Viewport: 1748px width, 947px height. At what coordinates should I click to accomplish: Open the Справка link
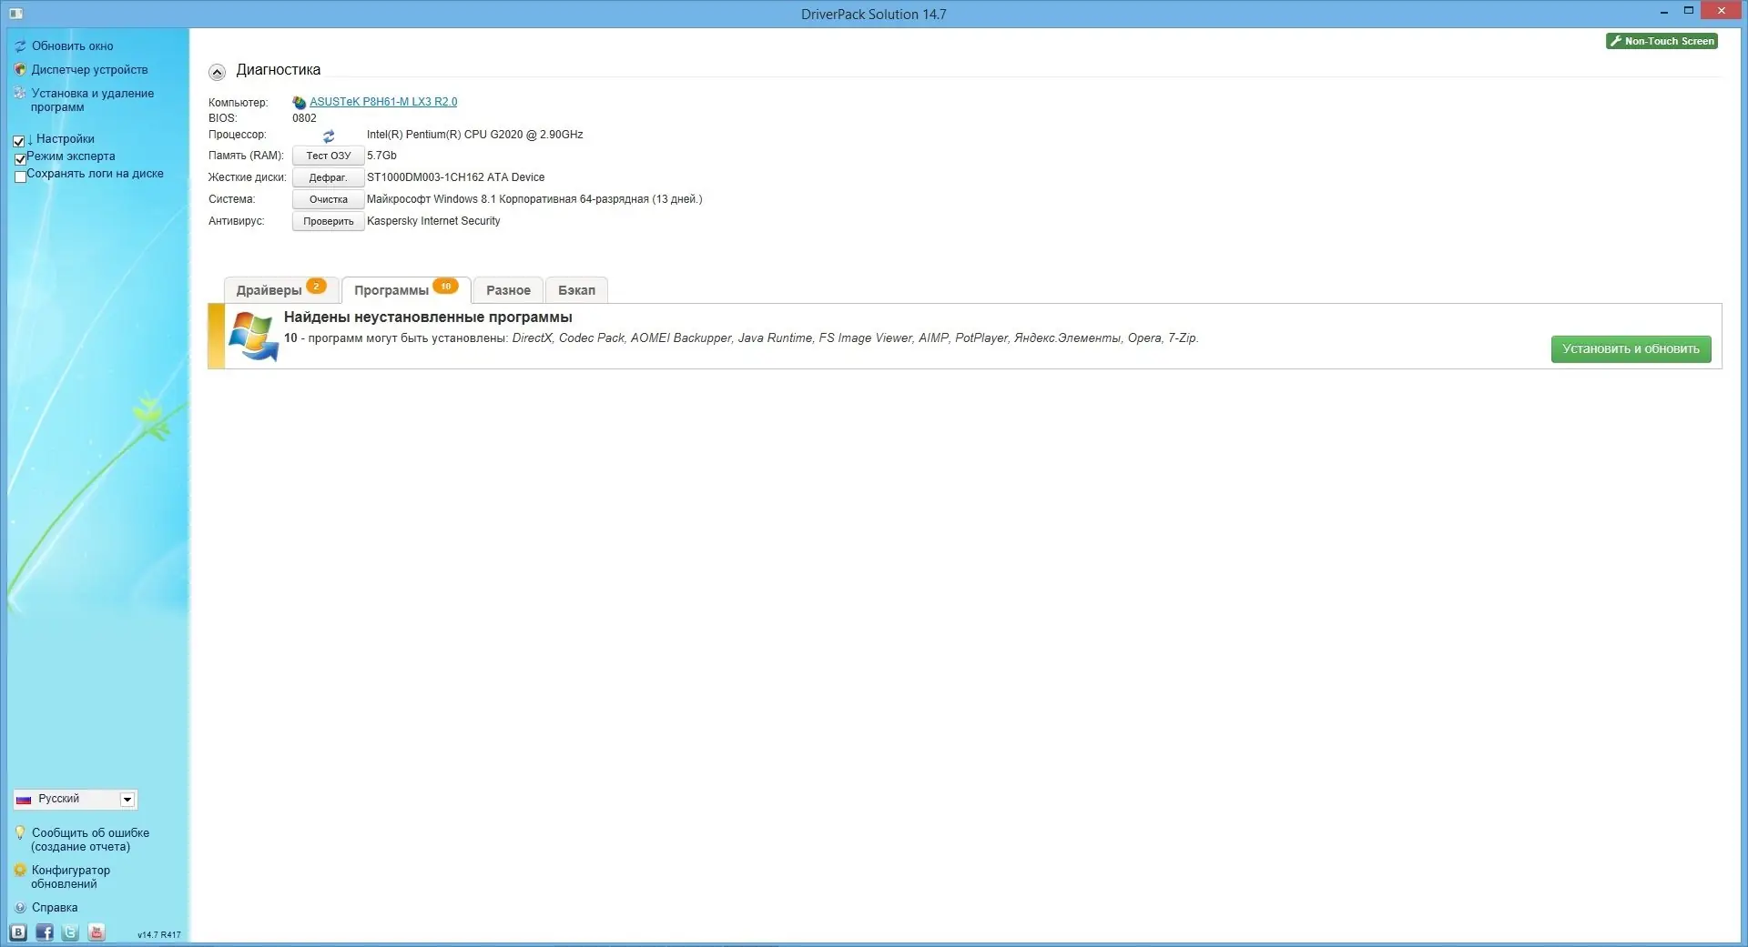tap(55, 908)
